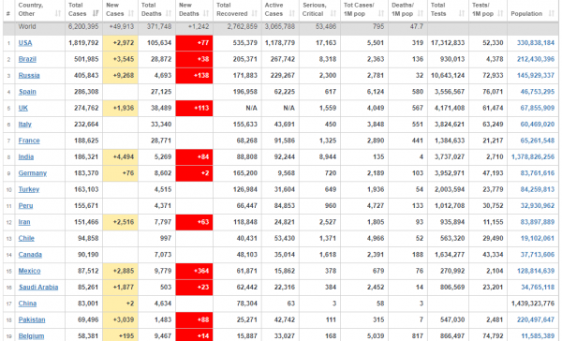This screenshot has height=341, width=562.
Task: Sort table by Total Deaths arrows
Action: (169, 14)
